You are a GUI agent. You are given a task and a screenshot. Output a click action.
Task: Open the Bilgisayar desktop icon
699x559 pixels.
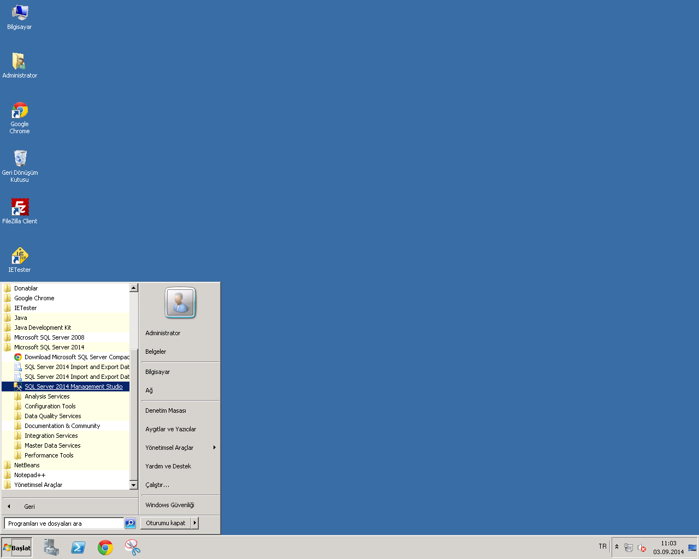click(x=20, y=17)
